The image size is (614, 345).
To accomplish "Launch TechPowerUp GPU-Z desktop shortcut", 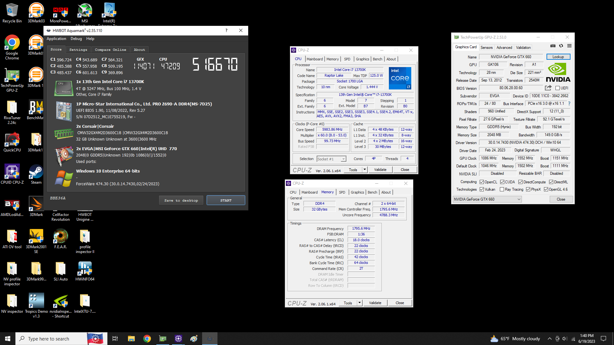I will (12, 80).
